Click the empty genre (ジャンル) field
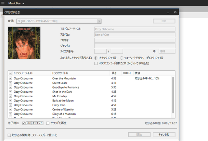This screenshot has width=208, height=141. 135,46
